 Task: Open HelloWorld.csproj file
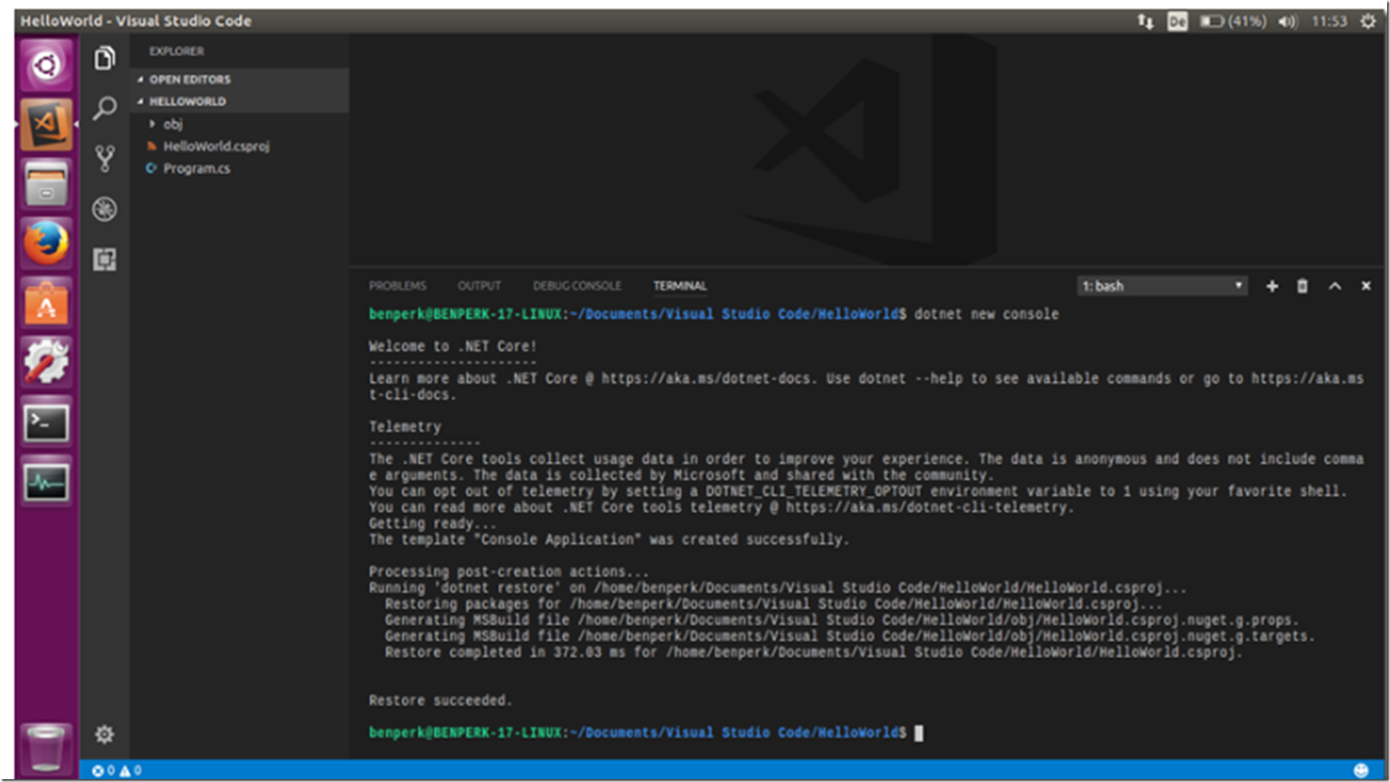tap(215, 146)
